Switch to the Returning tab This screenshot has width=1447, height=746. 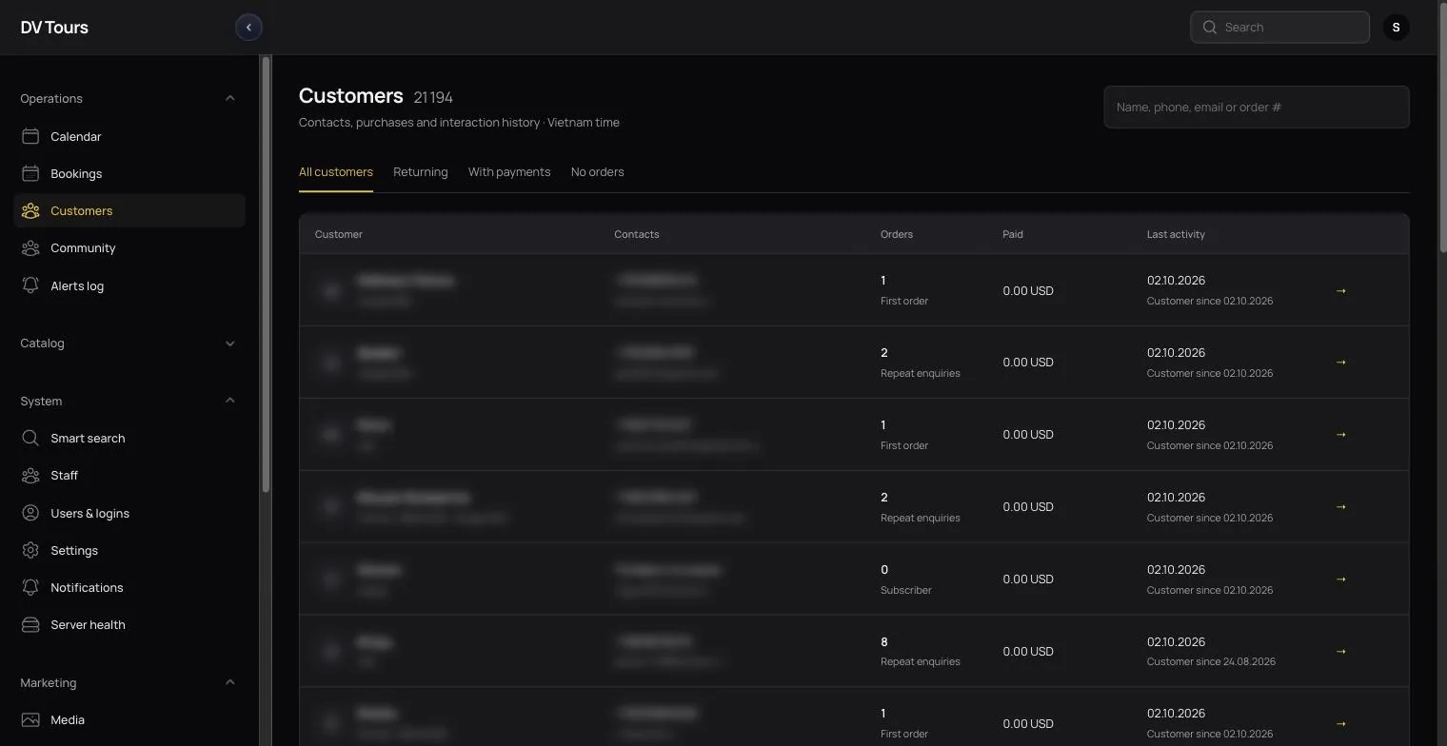pyautogui.click(x=420, y=172)
